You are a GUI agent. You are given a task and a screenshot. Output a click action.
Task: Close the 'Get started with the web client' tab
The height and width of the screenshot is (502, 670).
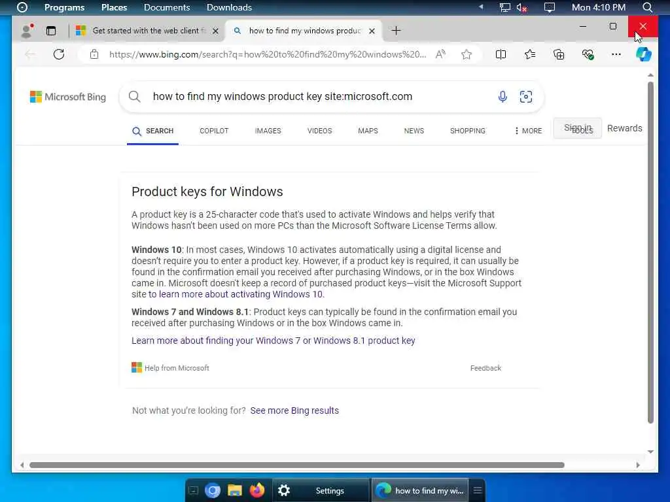pos(215,31)
